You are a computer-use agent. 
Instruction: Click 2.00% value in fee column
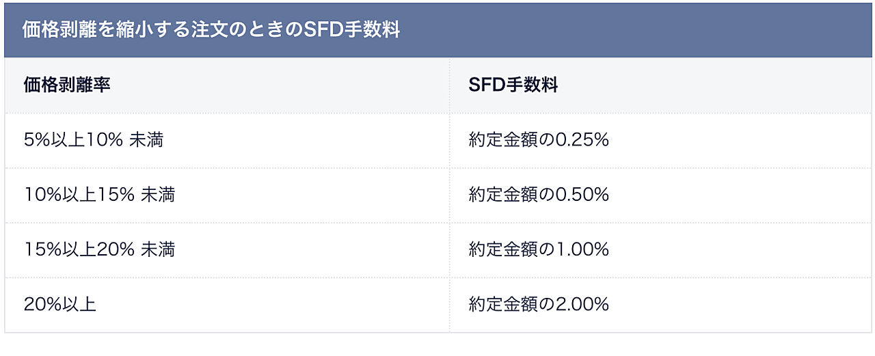581,305
